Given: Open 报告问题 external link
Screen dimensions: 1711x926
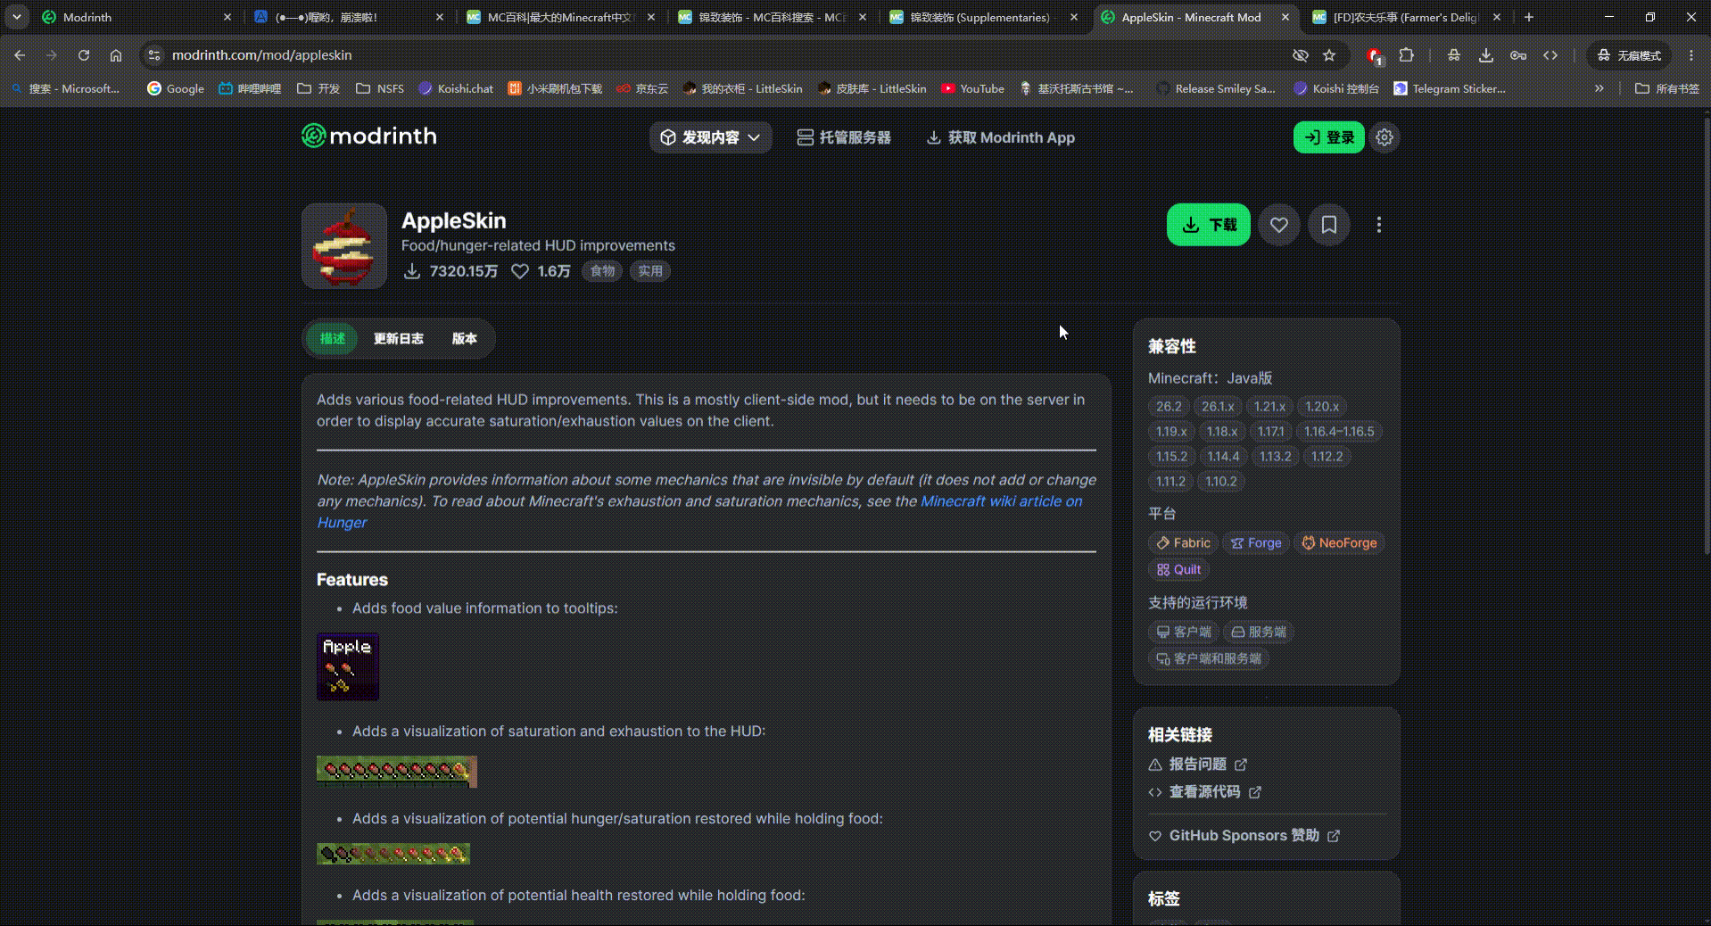Looking at the screenshot, I should click(1197, 765).
